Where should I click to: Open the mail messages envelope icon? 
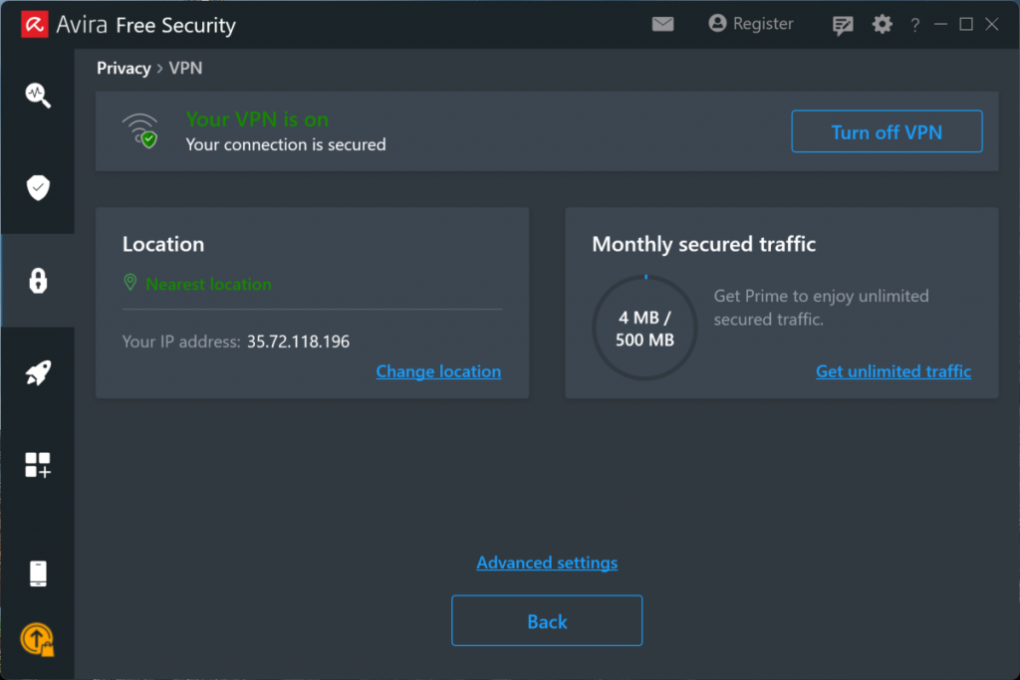click(x=662, y=24)
